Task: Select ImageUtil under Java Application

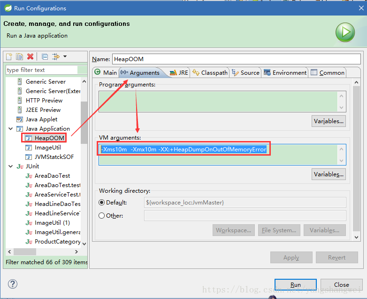Action: (x=47, y=148)
